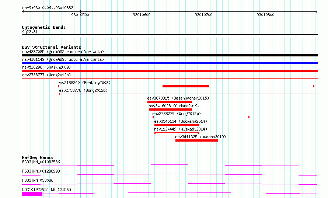The image size is (328, 198).
Task: Select the thick red nsv526296 bar
Action: coord(170,71)
